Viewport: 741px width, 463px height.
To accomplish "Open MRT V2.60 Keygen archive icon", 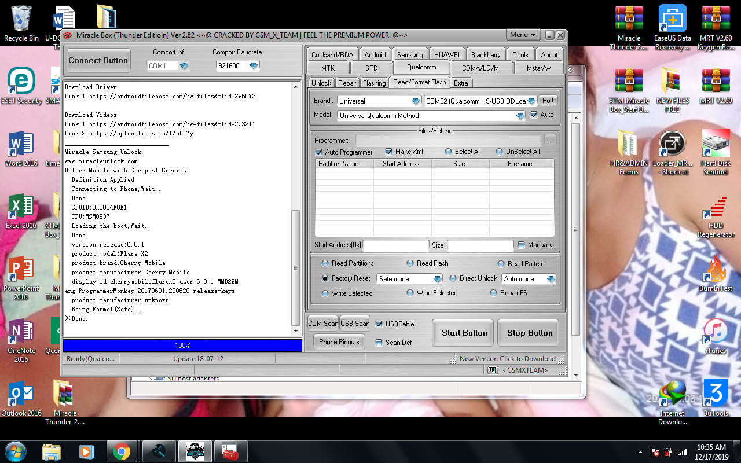I will tap(716, 27).
